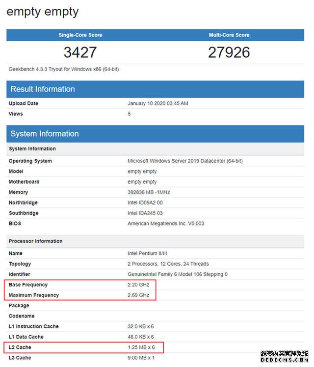Select the L2 value 1.25 MB x 6

click(141, 347)
